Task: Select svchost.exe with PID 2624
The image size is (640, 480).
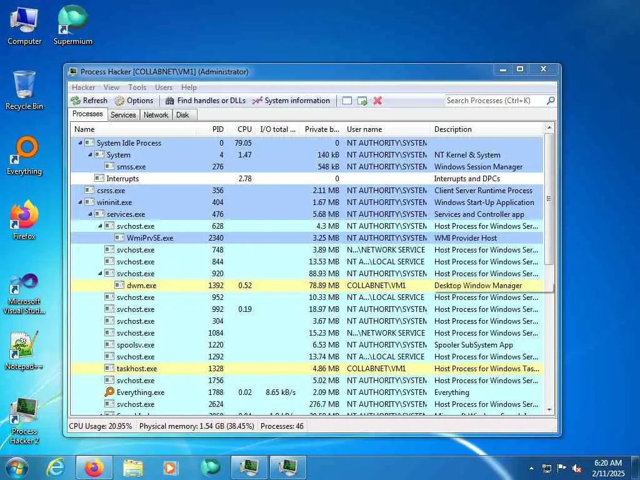Action: (307, 404)
